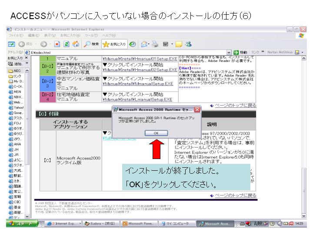Open the NEC favorites folder
This screenshot has height=234, width=313.
15,71
